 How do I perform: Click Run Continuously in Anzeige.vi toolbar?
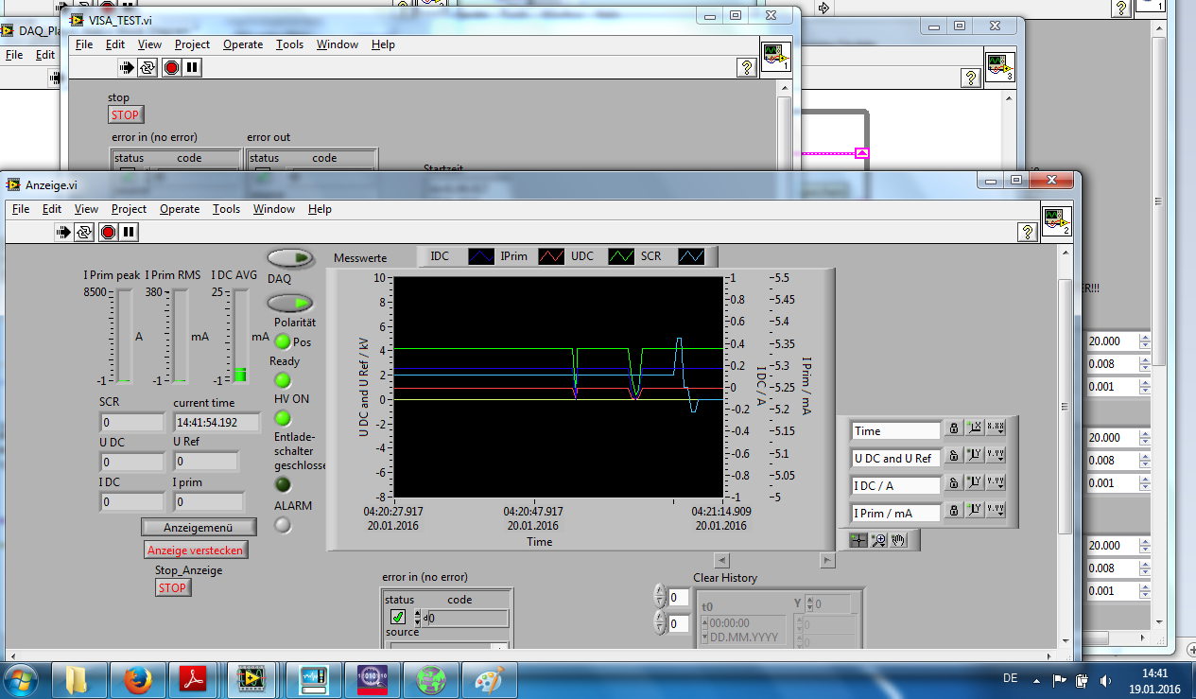85,232
